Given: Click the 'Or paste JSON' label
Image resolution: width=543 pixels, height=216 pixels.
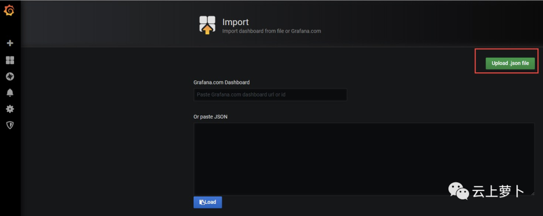Looking at the screenshot, I should click(x=211, y=117).
